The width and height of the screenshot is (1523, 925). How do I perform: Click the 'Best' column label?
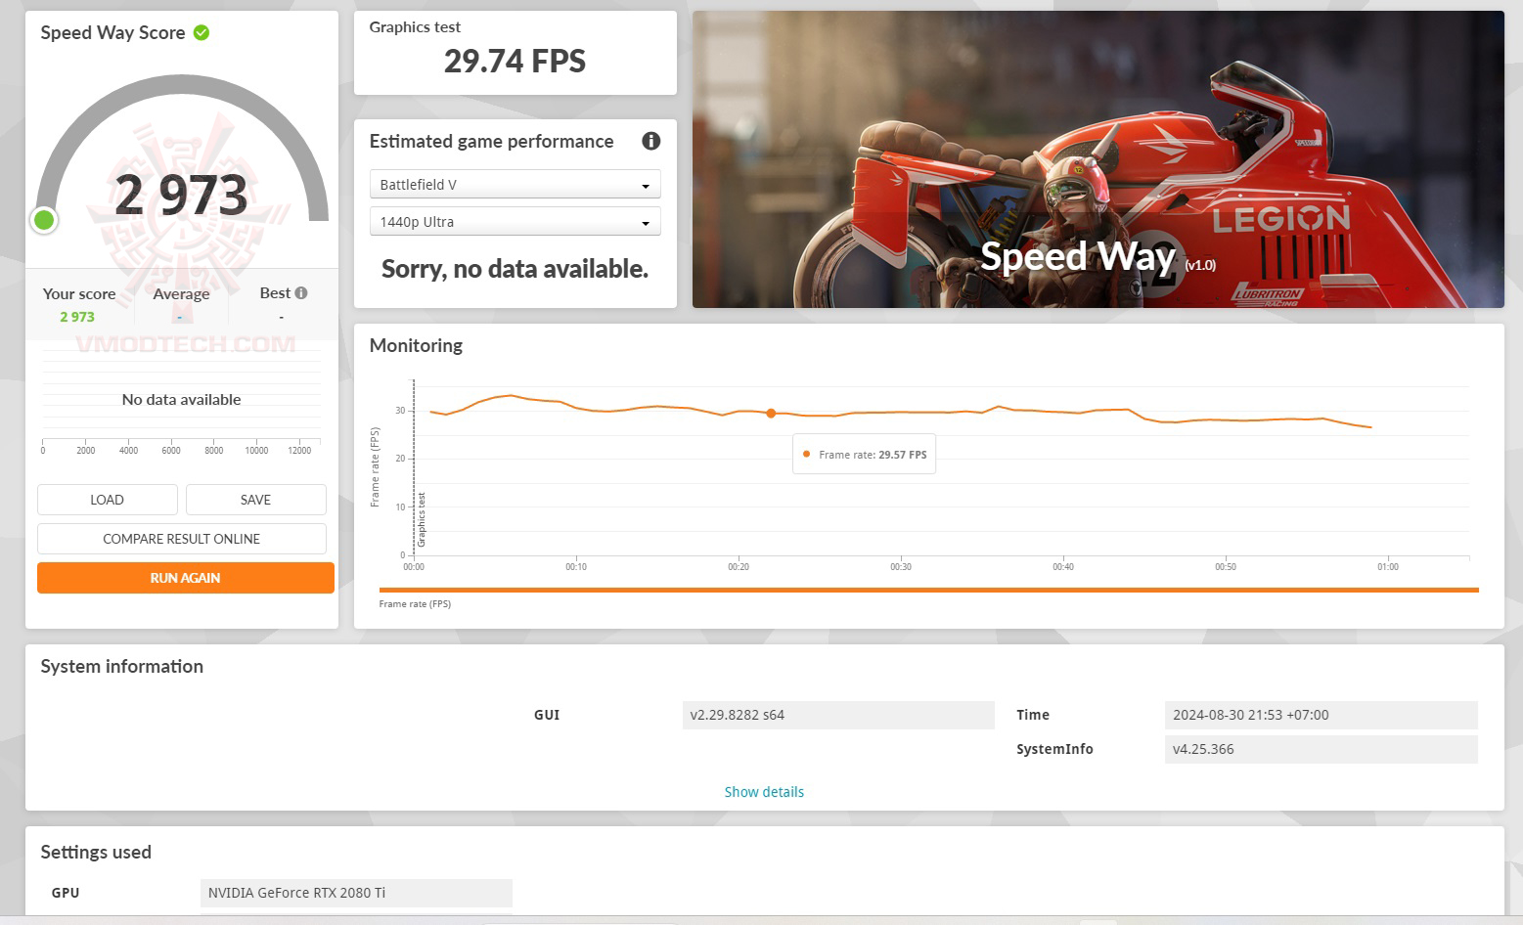[275, 293]
